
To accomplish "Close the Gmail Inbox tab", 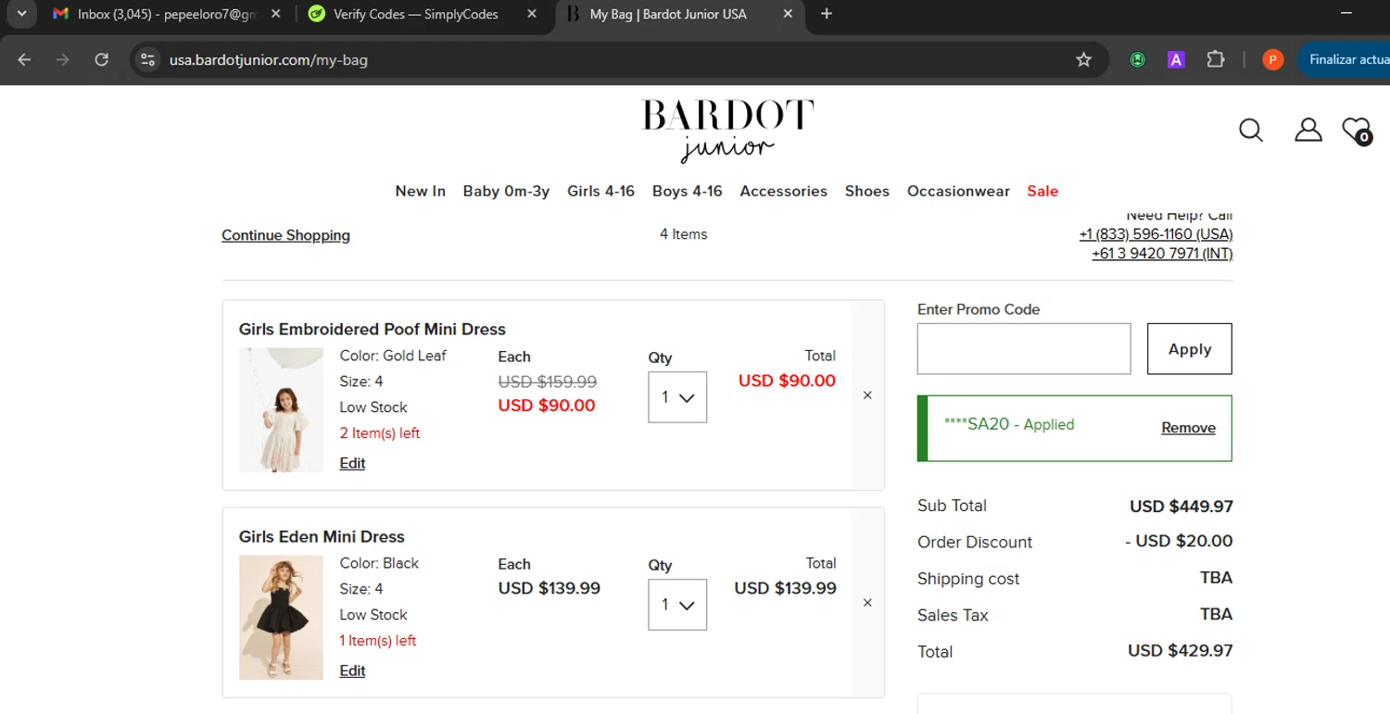I will (275, 14).
